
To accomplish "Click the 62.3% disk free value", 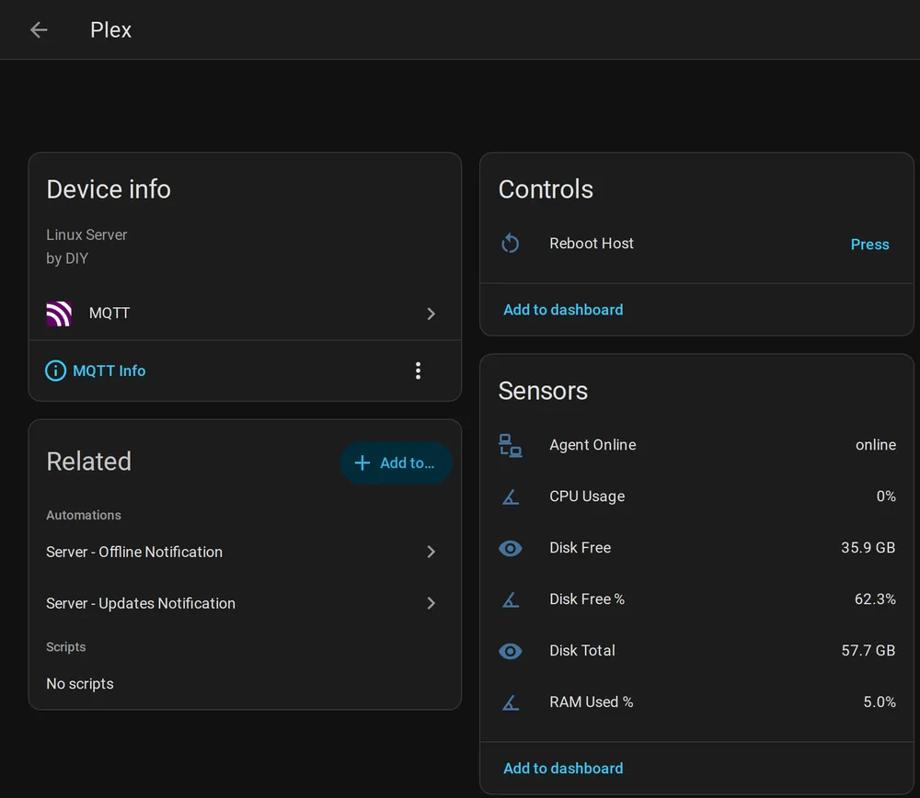I will pyautogui.click(x=875, y=599).
